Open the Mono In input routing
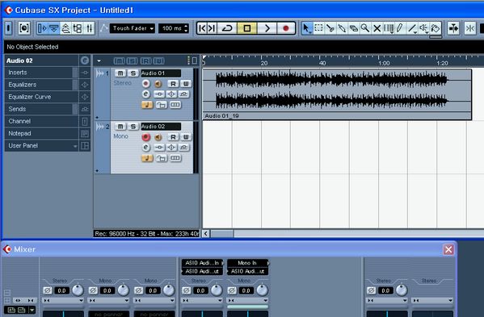 (247, 263)
